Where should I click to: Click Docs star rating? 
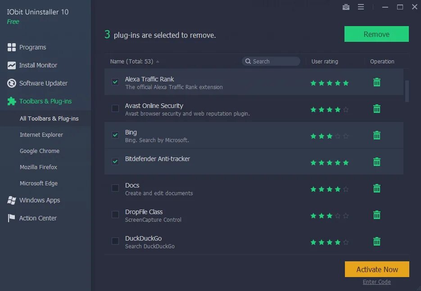330,189
